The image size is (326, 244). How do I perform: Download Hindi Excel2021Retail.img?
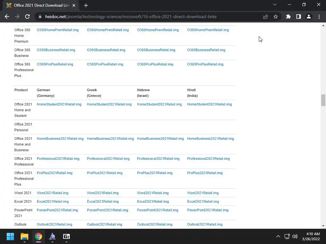pyautogui.click(x=203, y=202)
